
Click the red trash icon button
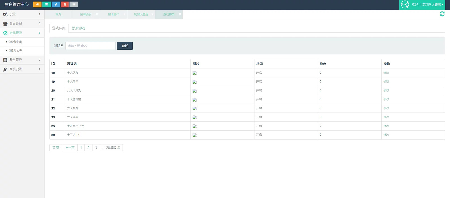pyautogui.click(x=65, y=4)
